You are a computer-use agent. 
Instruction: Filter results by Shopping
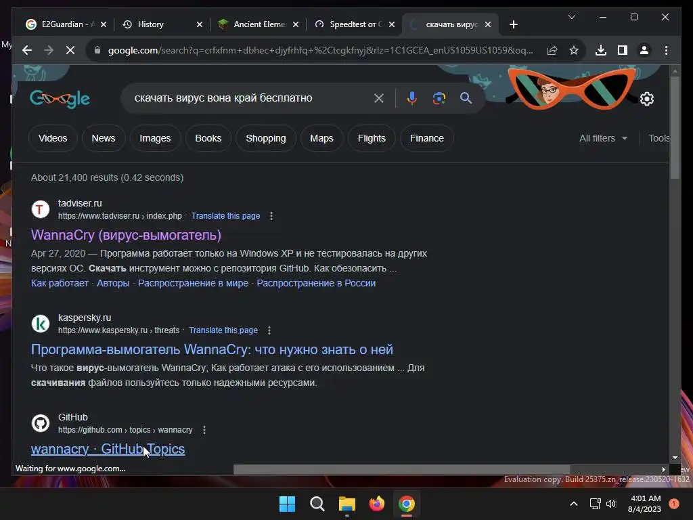(x=265, y=138)
